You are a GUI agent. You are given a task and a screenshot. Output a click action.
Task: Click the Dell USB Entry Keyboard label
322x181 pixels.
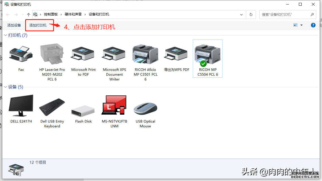[x=52, y=124]
